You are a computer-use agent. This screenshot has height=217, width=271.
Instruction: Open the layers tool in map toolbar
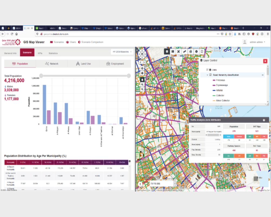167,51
